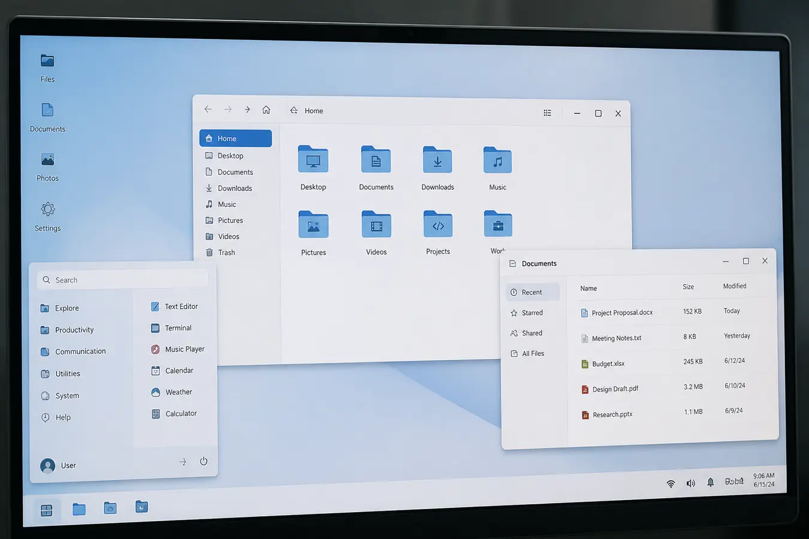The image size is (809, 539).
Task: Sort by Modified column header
Action: point(735,286)
